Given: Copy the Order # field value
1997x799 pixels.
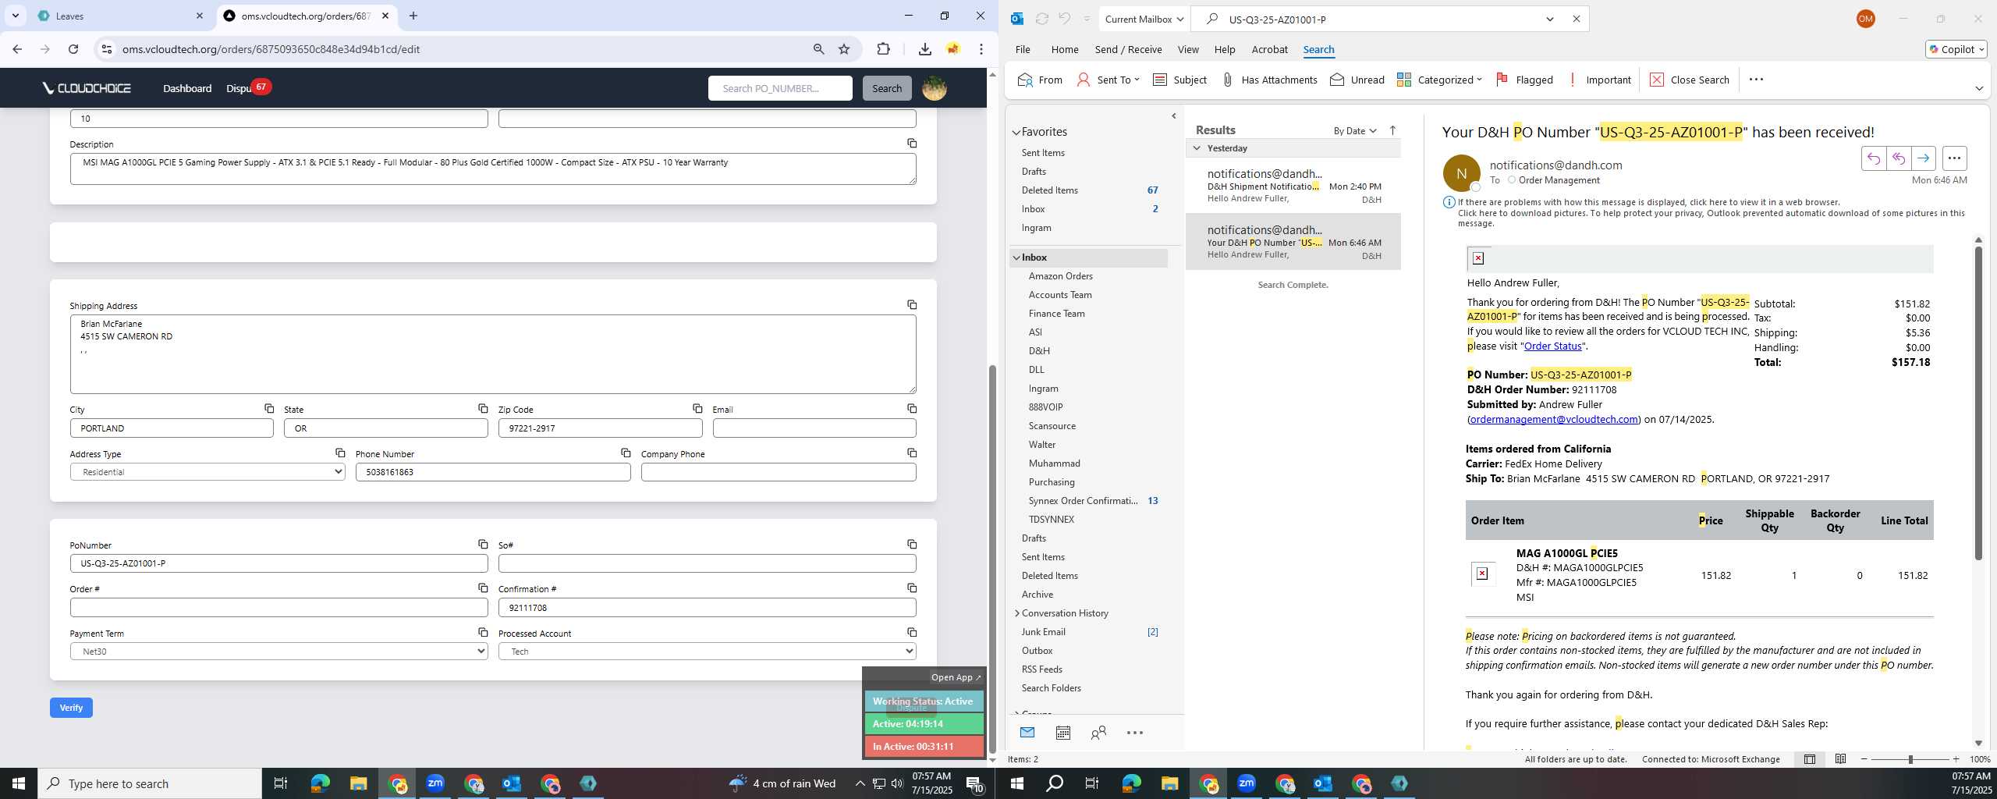Looking at the screenshot, I should (483, 588).
